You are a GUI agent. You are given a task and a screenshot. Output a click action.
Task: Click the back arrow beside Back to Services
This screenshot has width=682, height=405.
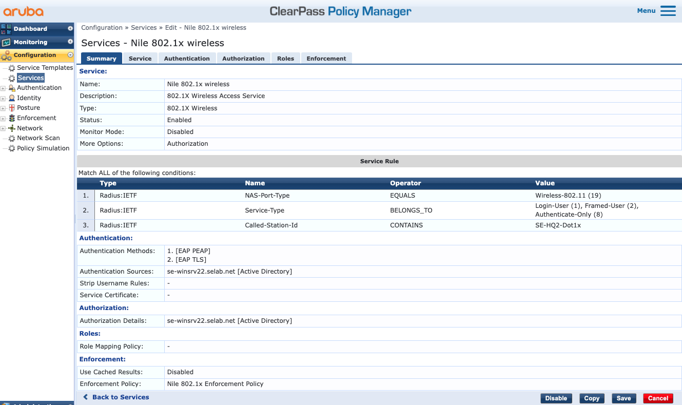click(x=86, y=397)
